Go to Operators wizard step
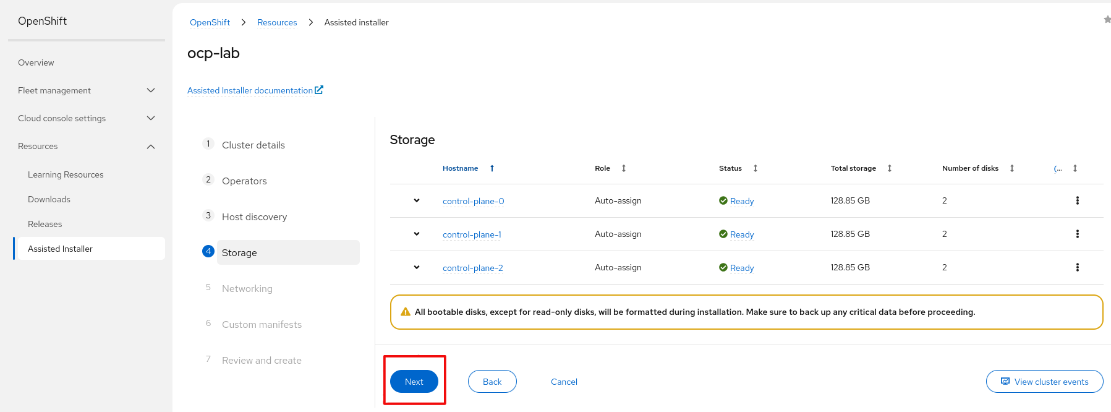Image resolution: width=1111 pixels, height=412 pixels. [244, 181]
